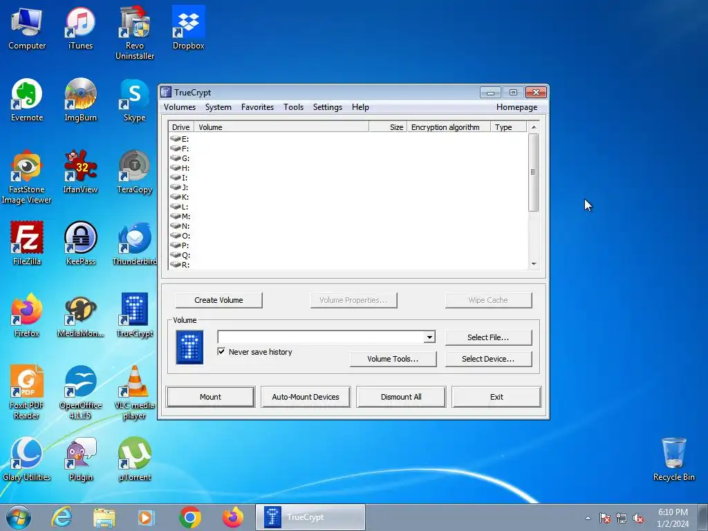This screenshot has width=708, height=531.
Task: Select the Glary Utilities icon
Action: point(27,459)
